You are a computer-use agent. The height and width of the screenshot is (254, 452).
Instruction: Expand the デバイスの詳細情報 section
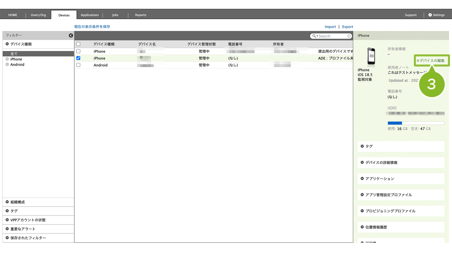pos(401,163)
